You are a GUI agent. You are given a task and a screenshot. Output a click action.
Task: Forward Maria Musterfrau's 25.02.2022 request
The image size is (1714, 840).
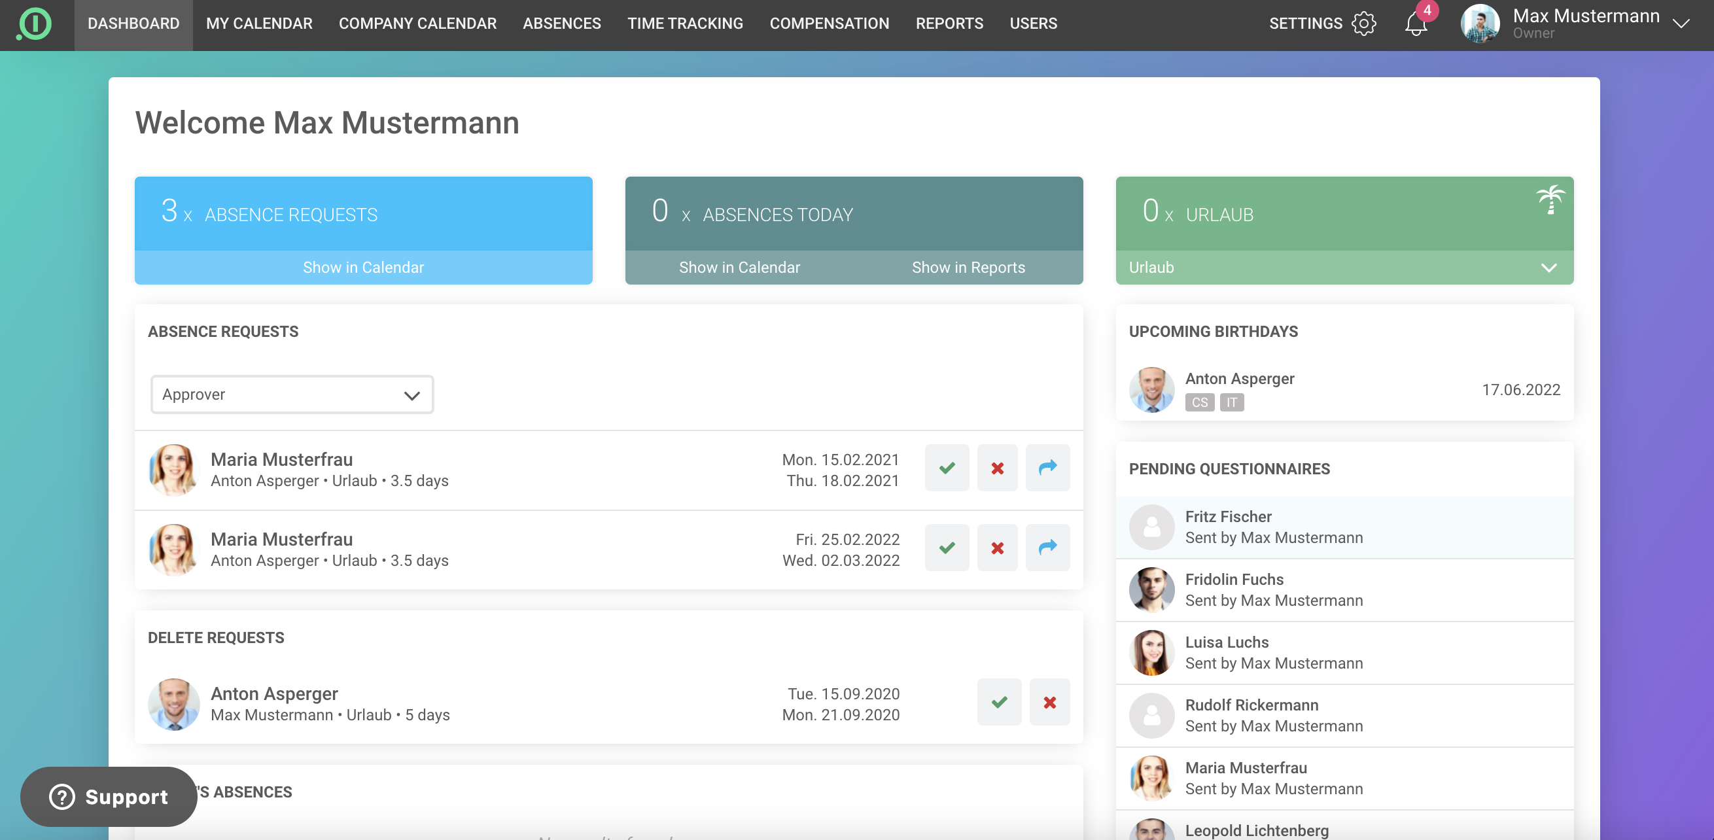1047,548
